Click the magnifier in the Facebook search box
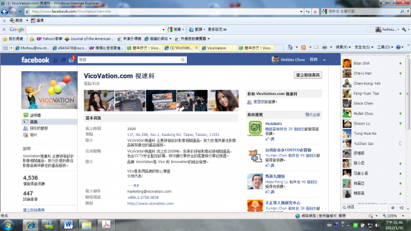The height and width of the screenshot is (231, 411). (x=182, y=60)
